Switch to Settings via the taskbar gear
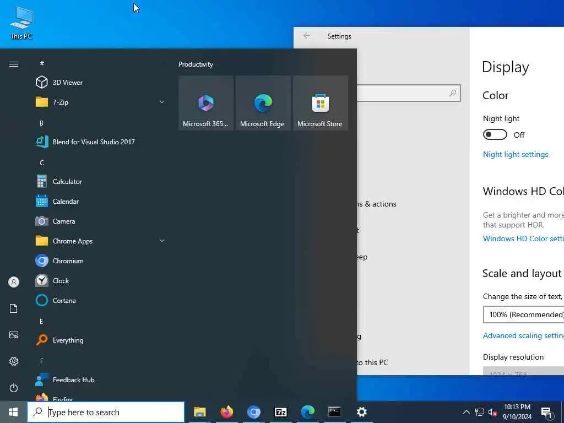The width and height of the screenshot is (564, 423). [x=361, y=412]
